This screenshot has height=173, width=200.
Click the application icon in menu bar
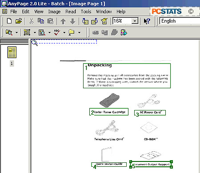pyautogui.click(x=5, y=12)
